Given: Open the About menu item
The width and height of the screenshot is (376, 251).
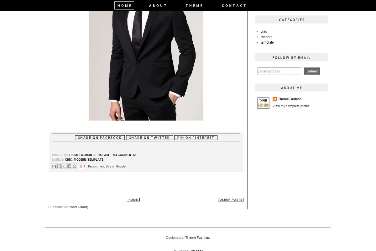Looking at the screenshot, I should [158, 6].
